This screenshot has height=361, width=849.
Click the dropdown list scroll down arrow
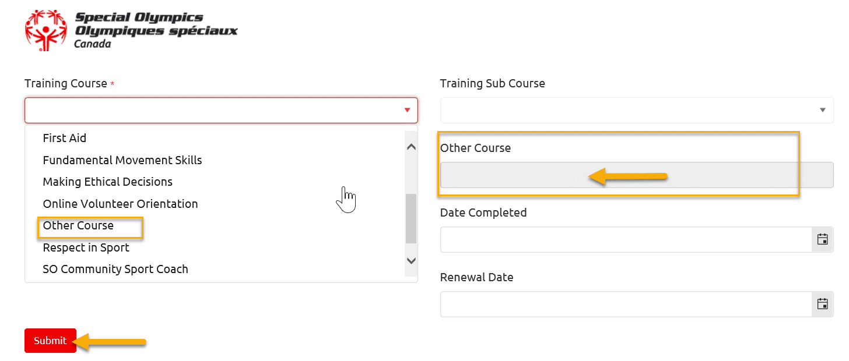[411, 261]
